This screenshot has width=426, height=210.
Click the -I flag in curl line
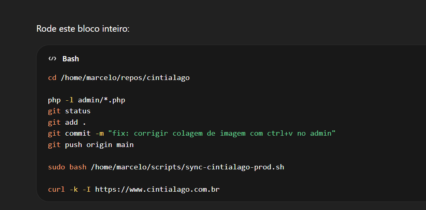pos(86,189)
